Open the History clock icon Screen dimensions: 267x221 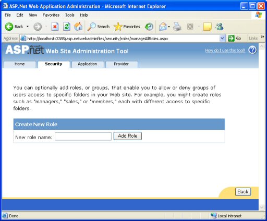(x=149, y=27)
